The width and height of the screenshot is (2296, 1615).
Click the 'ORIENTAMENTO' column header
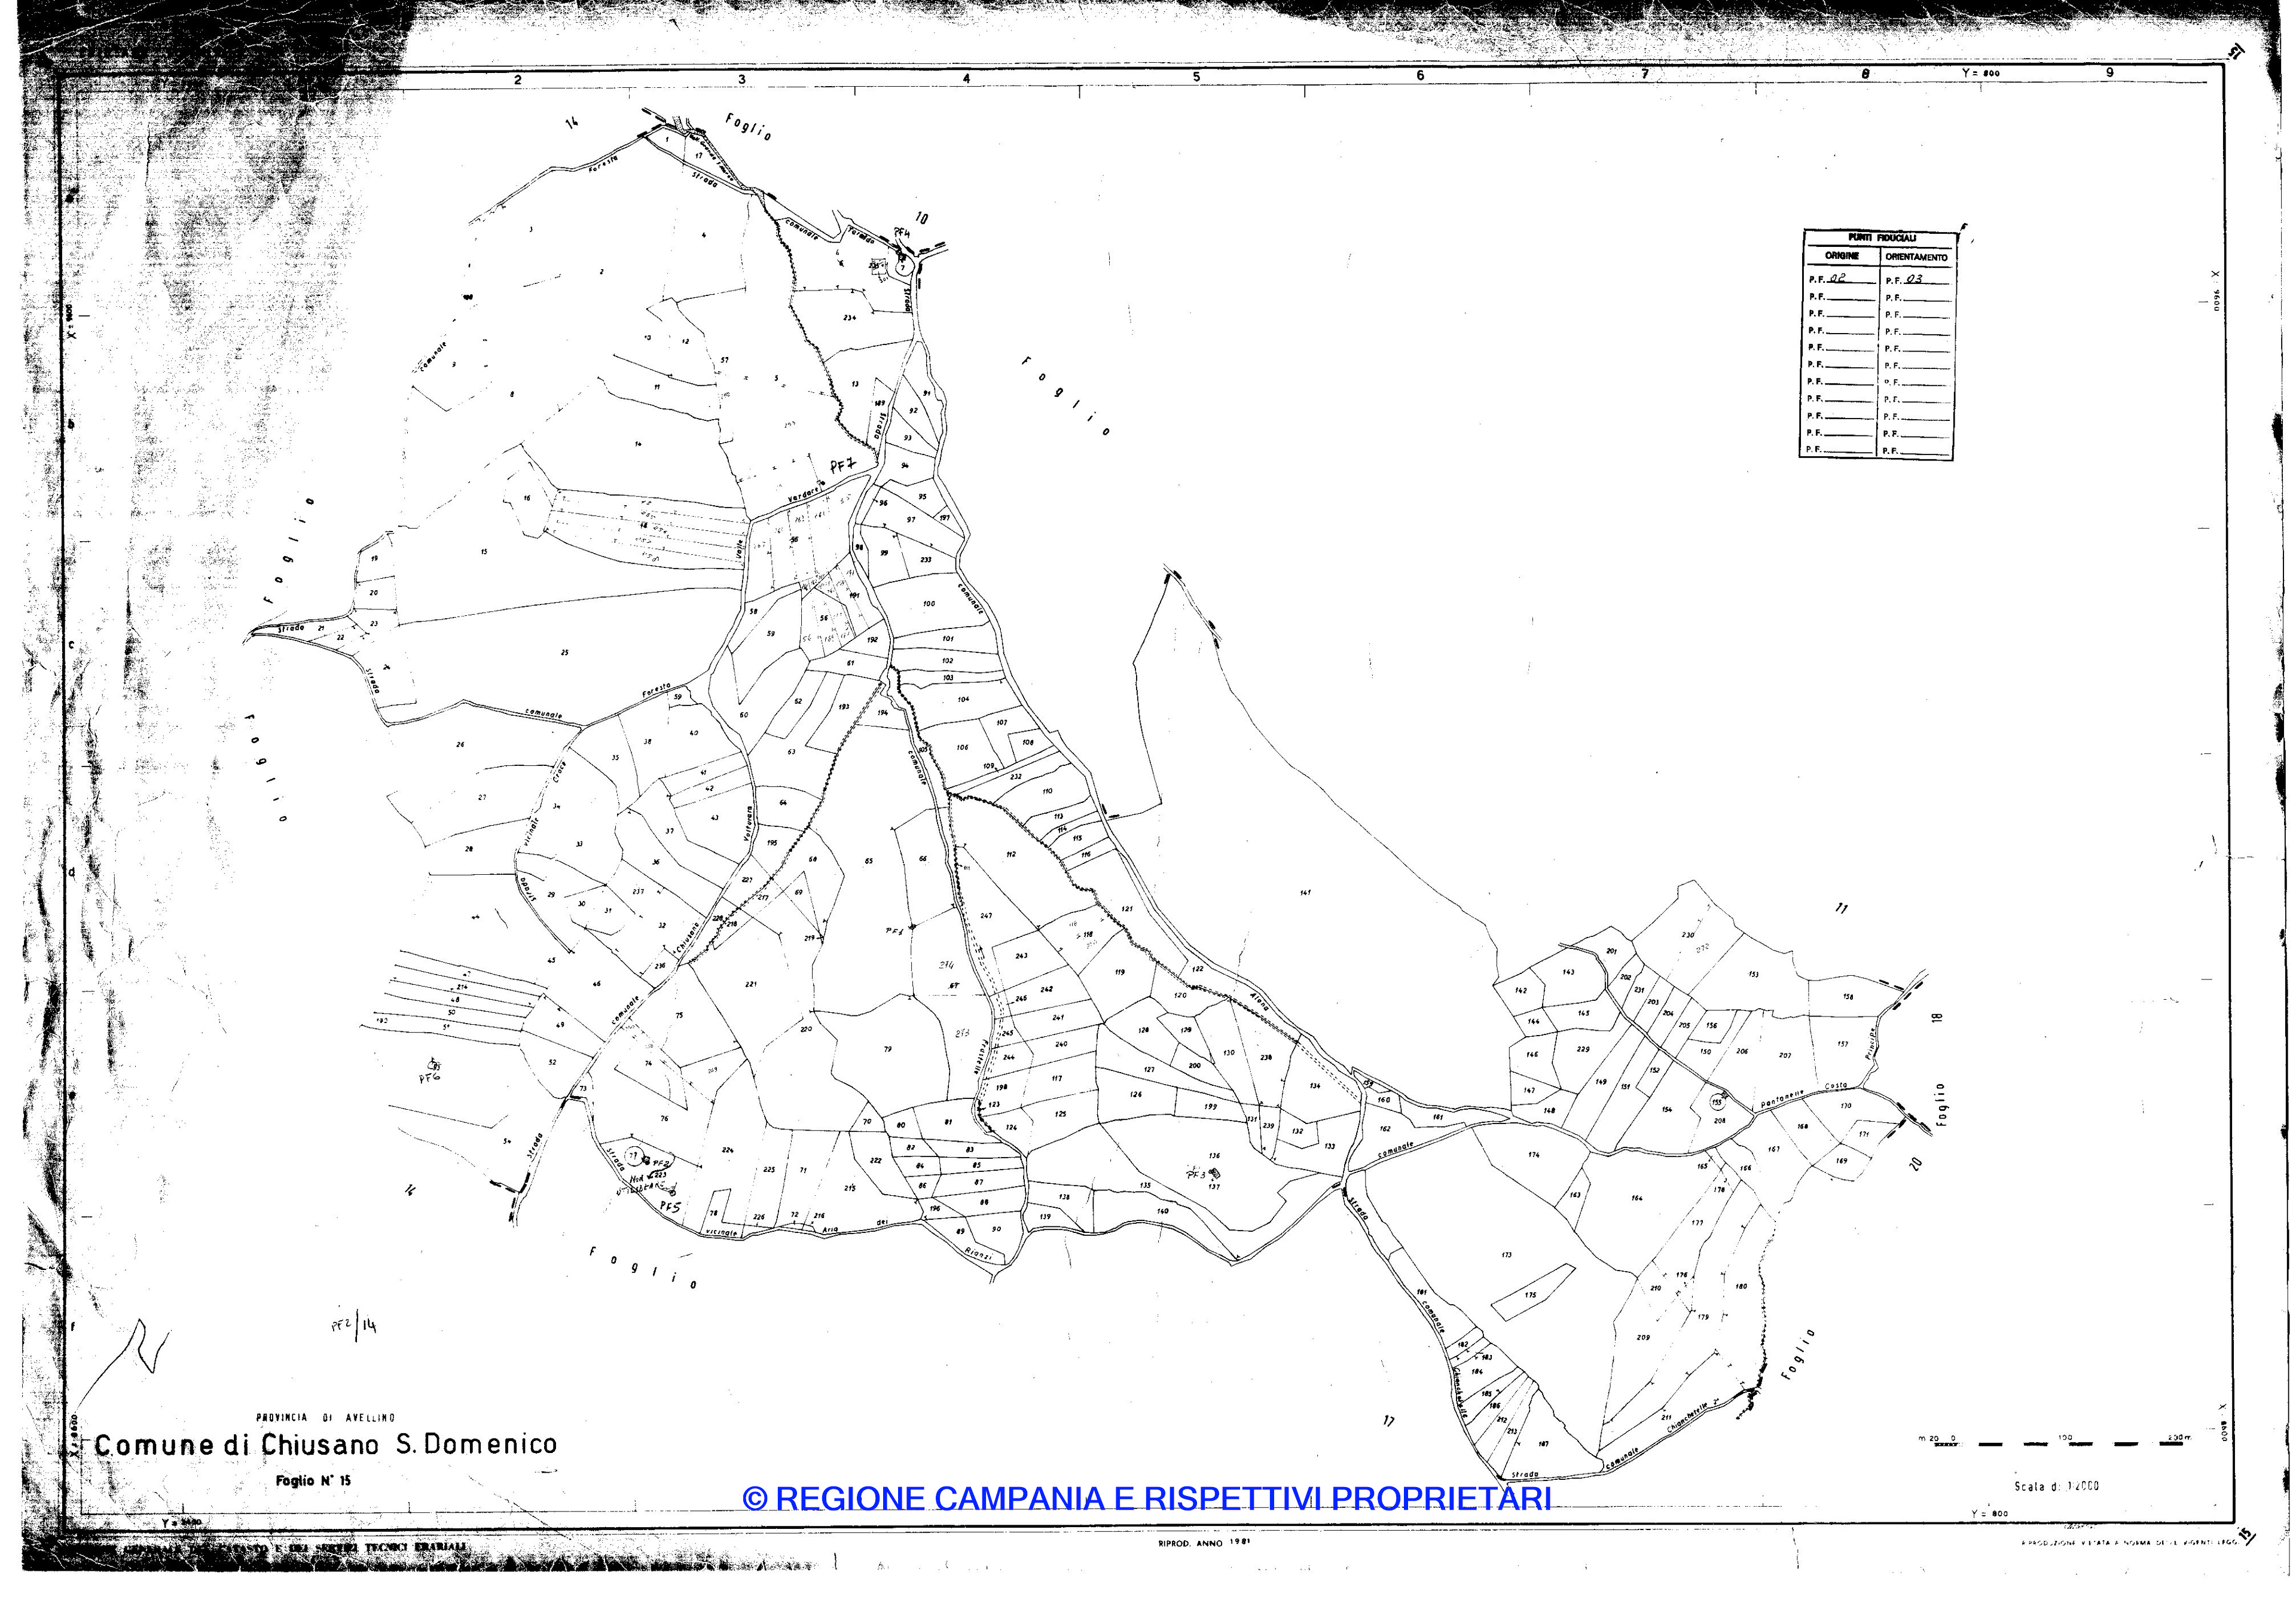pos(1917,257)
